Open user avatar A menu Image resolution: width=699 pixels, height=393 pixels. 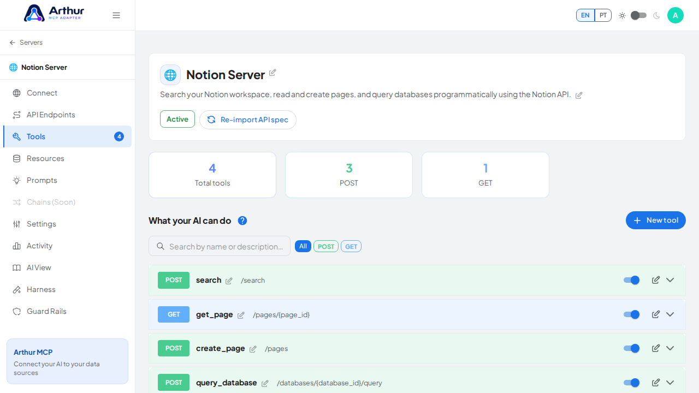click(x=676, y=15)
